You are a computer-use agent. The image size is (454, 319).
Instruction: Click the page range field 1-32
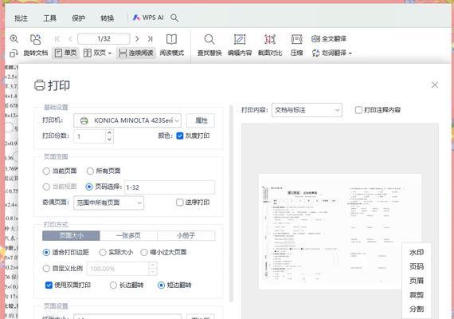coord(170,187)
